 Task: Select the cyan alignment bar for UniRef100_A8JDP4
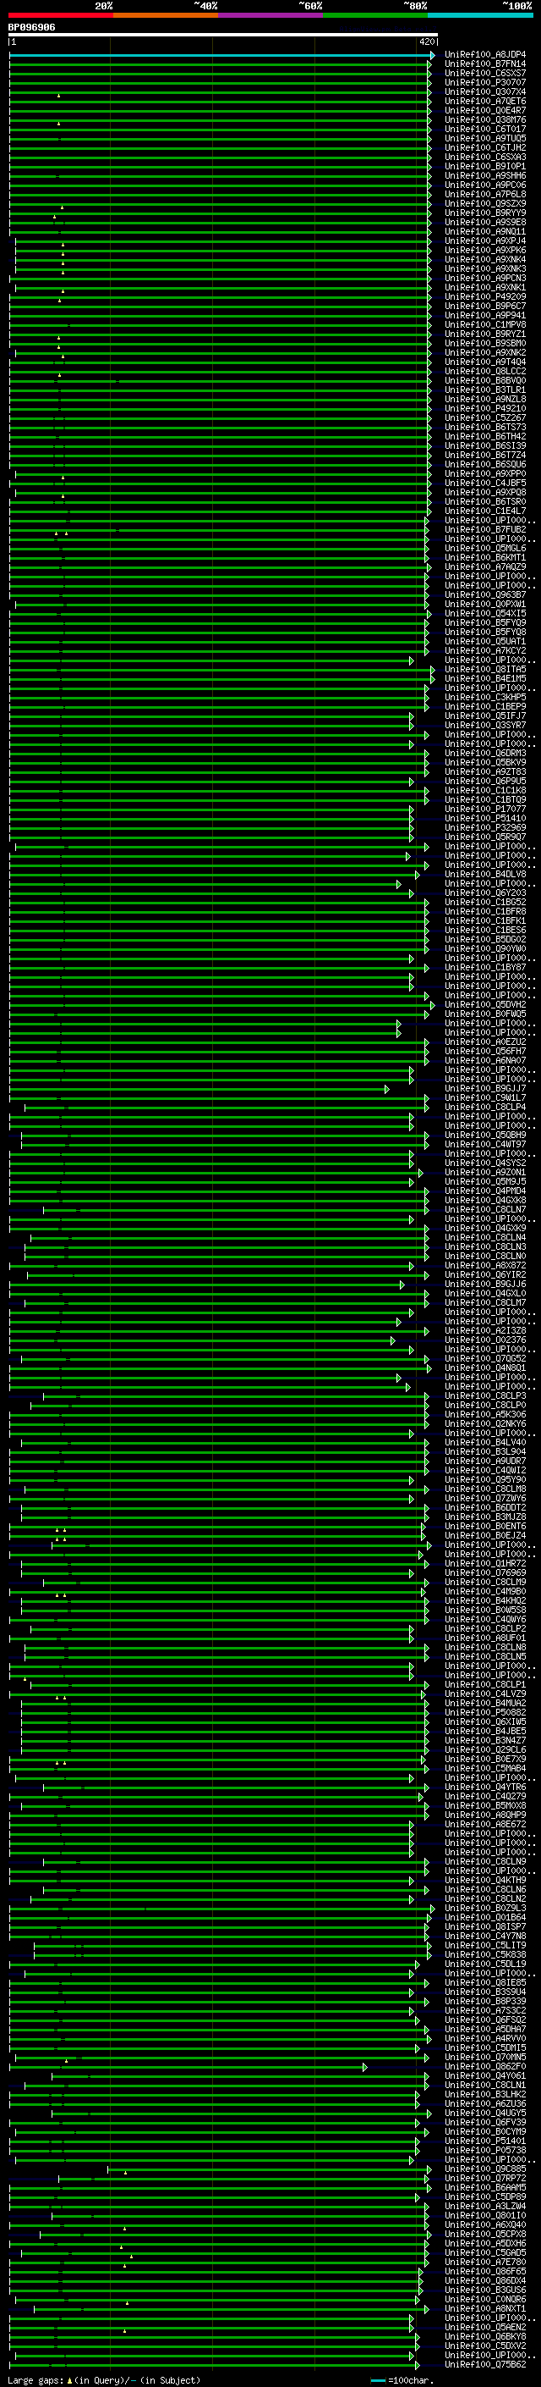(222, 55)
